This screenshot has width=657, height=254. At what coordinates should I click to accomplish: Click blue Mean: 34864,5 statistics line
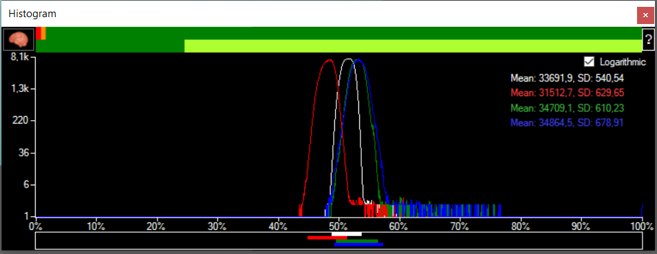click(x=568, y=123)
